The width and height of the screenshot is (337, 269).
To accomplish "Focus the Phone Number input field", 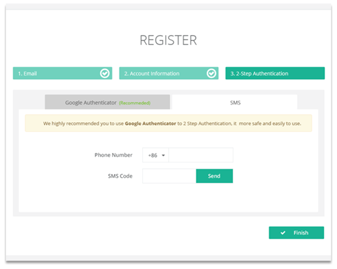I will [x=201, y=155].
